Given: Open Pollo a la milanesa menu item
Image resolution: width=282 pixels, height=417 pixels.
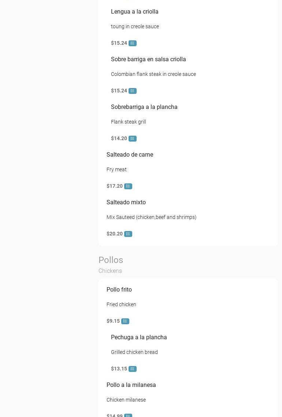Looking at the screenshot, I should coord(131,385).
